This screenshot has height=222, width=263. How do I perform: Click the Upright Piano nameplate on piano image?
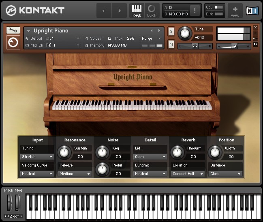point(133,77)
